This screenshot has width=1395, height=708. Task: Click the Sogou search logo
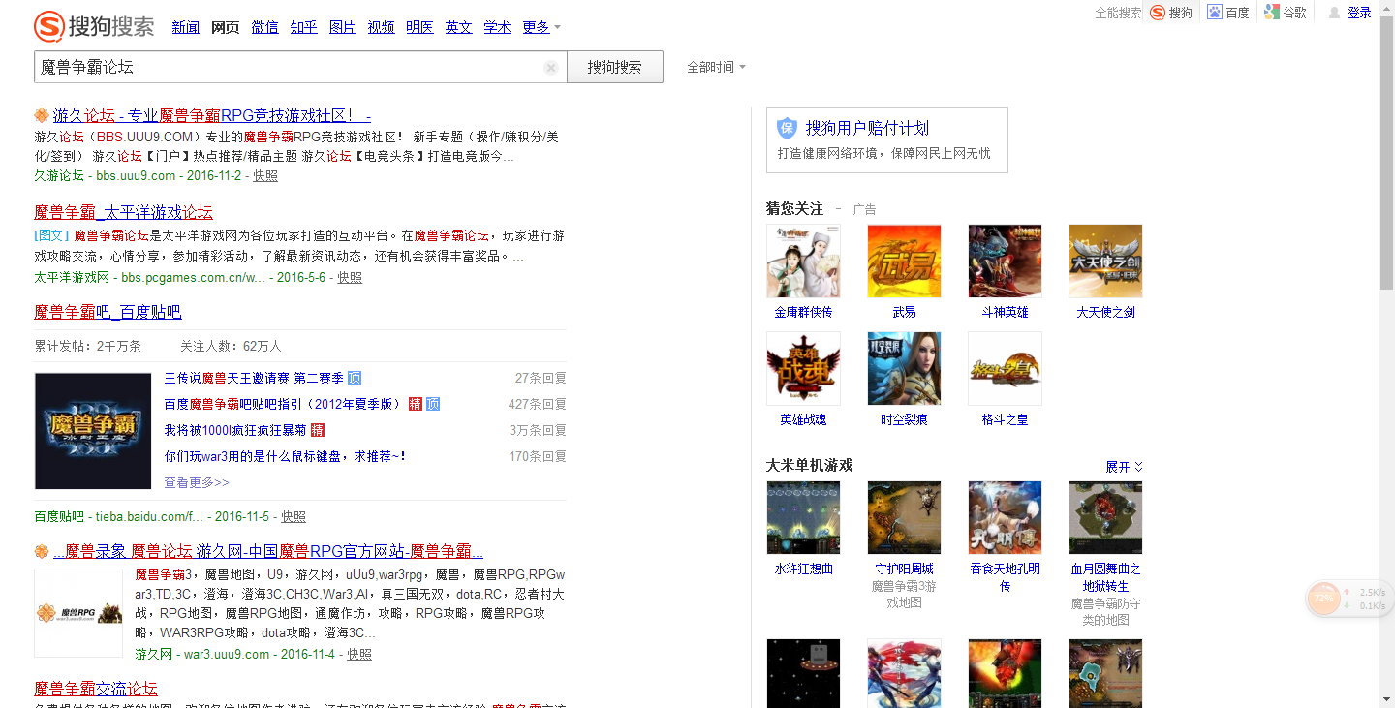(x=94, y=25)
